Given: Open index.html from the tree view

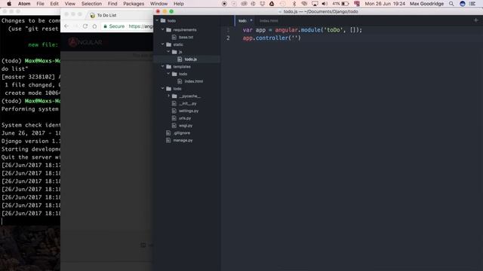Looking at the screenshot, I should pos(194,81).
